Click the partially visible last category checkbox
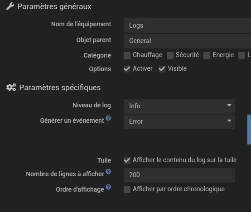251x212 pixels. [x=242, y=56]
